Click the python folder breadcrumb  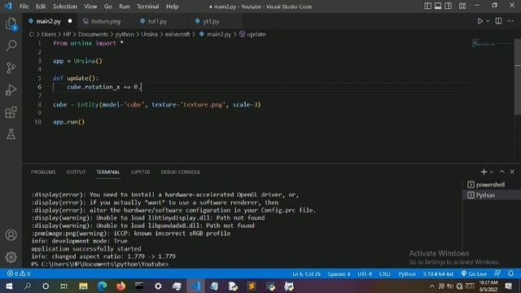(125, 34)
